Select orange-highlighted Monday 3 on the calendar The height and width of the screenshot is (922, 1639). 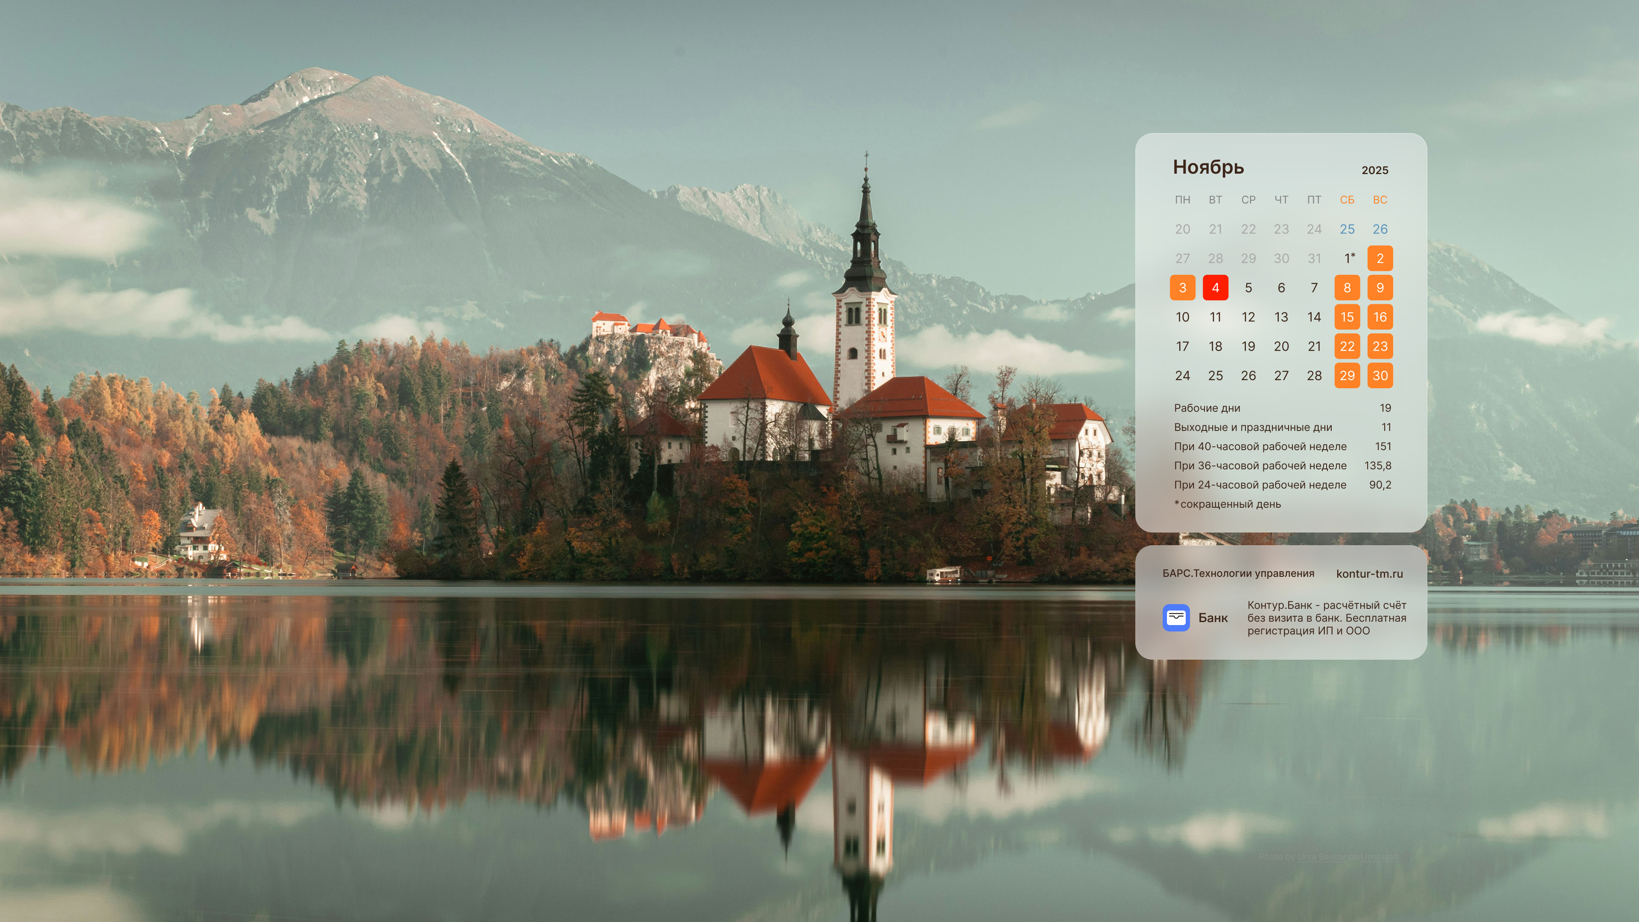[x=1182, y=288]
